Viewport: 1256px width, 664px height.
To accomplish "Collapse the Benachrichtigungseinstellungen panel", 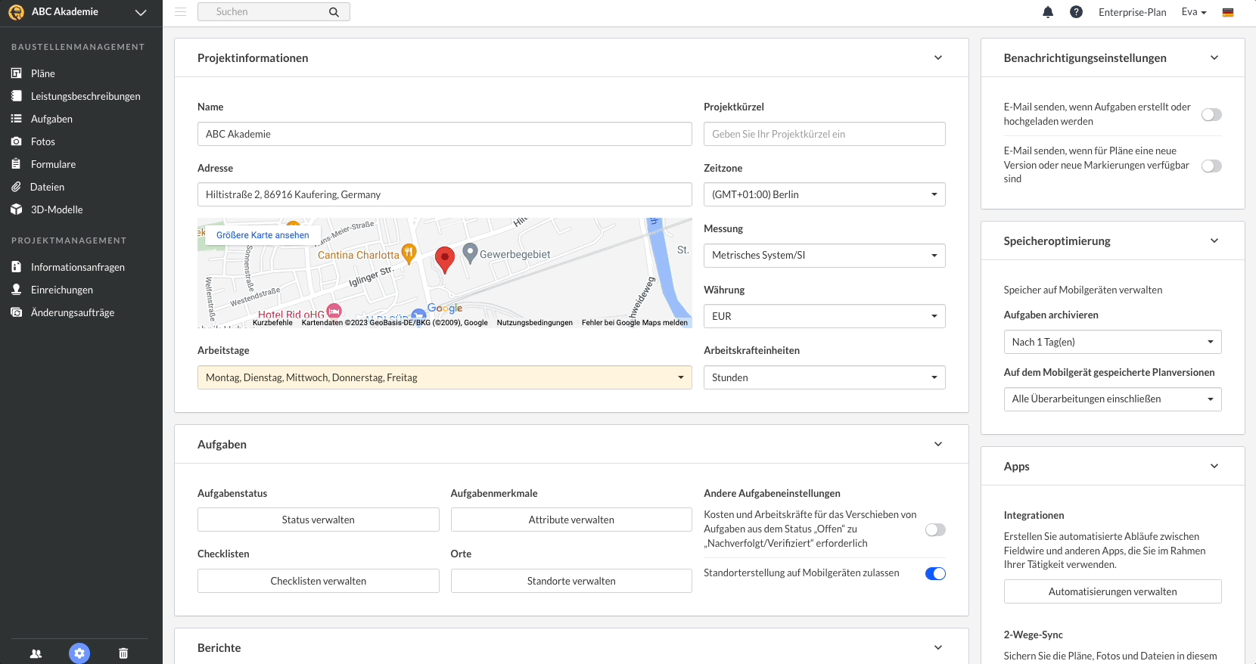I will pyautogui.click(x=1214, y=57).
